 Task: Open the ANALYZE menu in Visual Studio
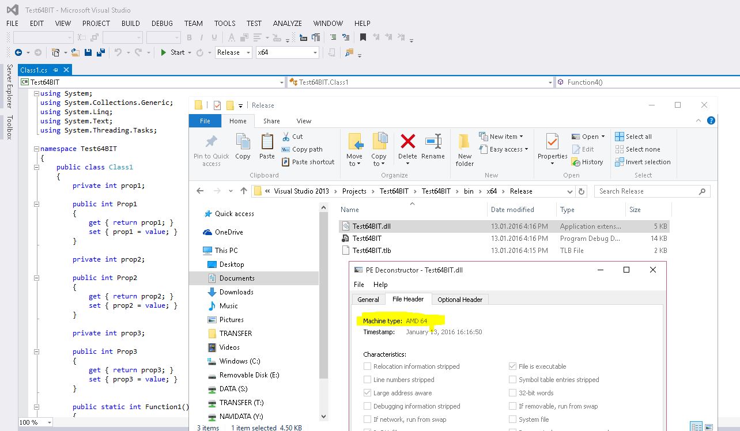(x=288, y=24)
